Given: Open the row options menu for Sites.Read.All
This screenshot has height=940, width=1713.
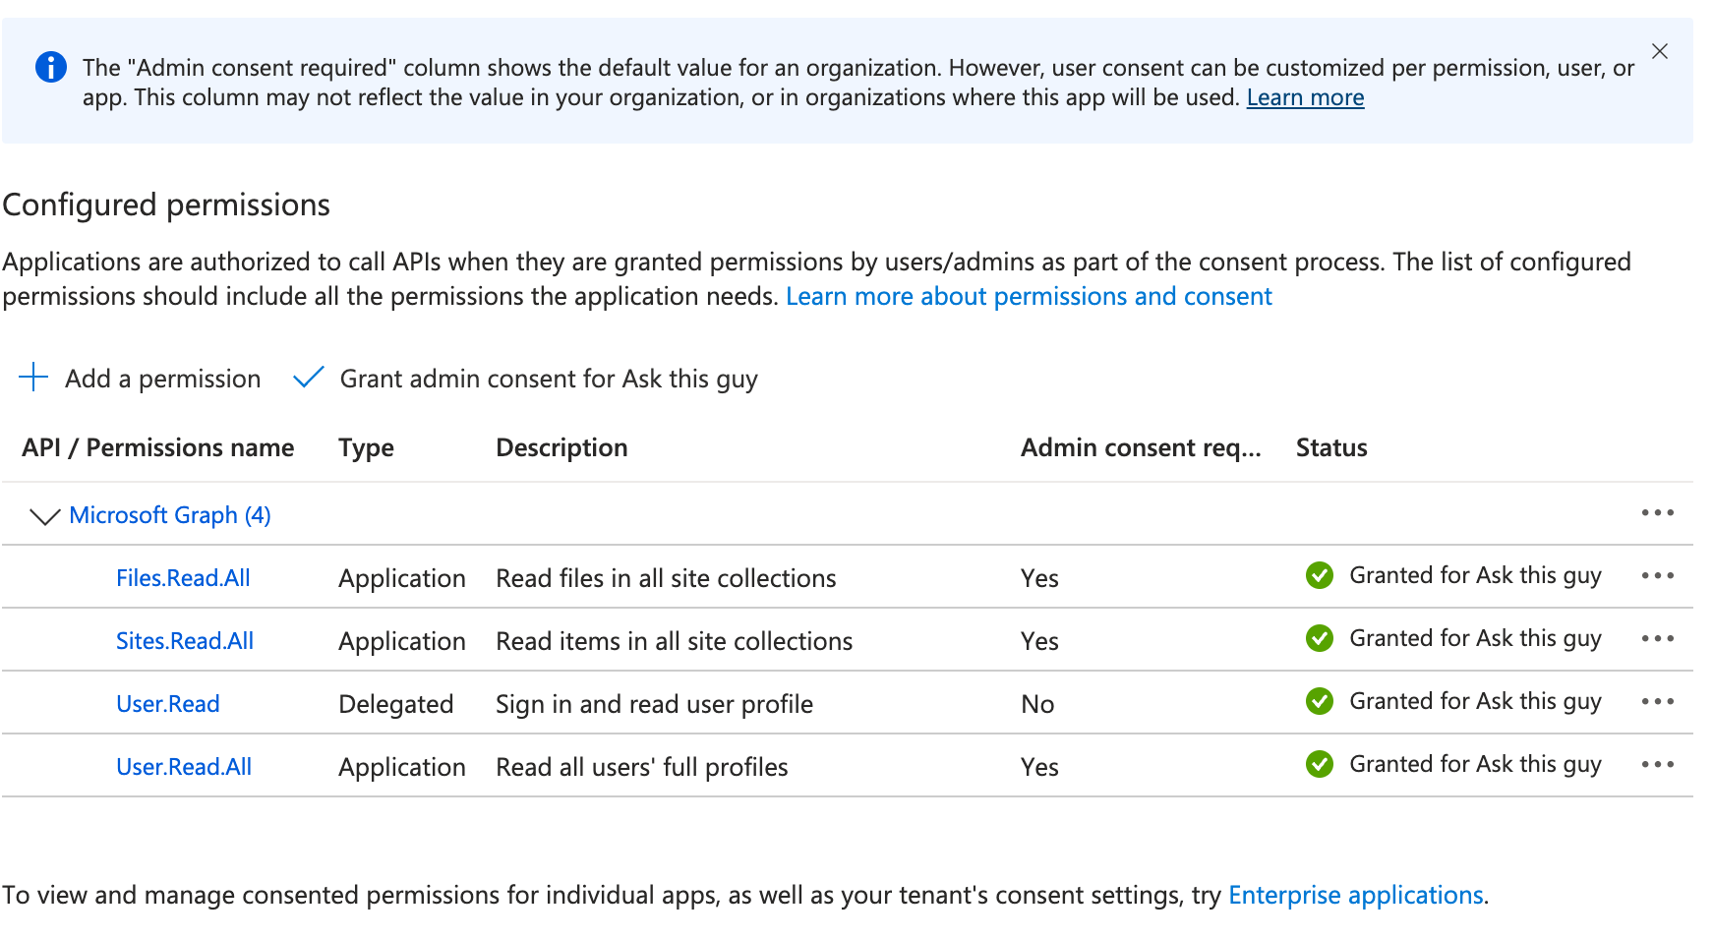Looking at the screenshot, I should tap(1658, 638).
